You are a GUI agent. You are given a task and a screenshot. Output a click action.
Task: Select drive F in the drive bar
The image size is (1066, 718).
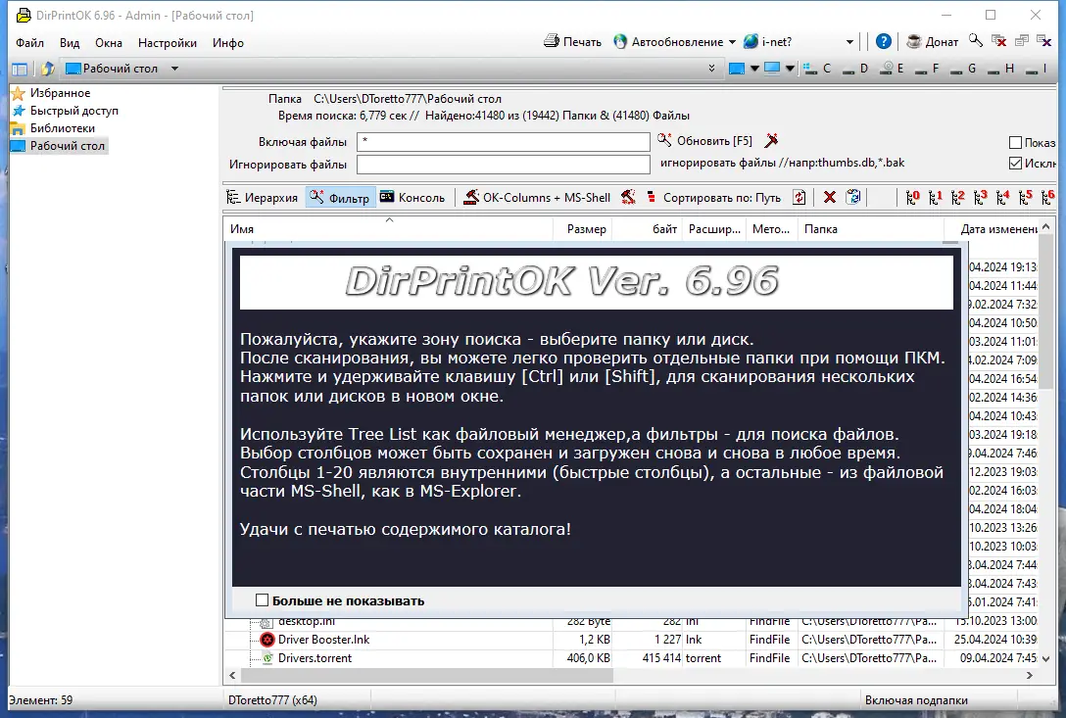pyautogui.click(x=927, y=68)
